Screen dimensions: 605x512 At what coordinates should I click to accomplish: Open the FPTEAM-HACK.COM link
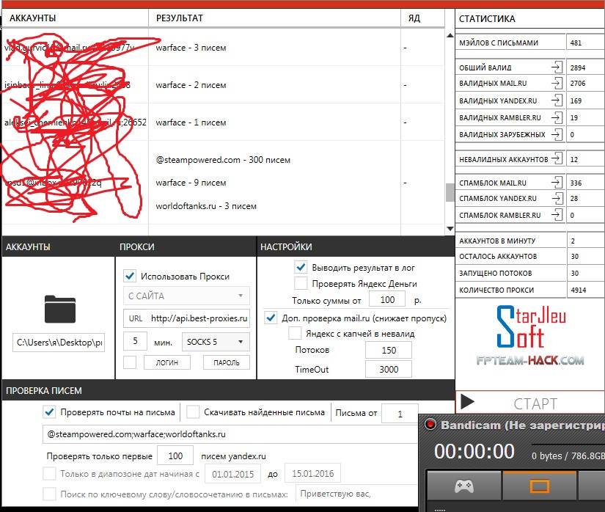530,361
